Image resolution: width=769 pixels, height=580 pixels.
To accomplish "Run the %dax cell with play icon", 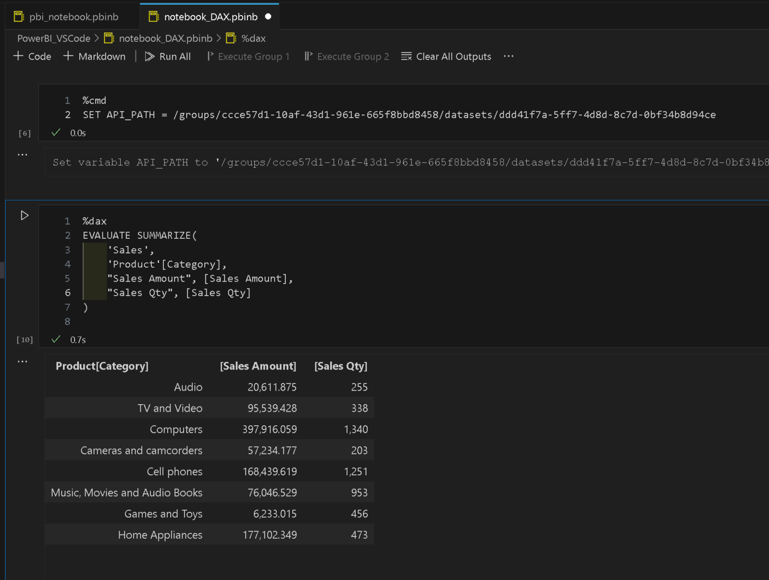I will click(25, 215).
